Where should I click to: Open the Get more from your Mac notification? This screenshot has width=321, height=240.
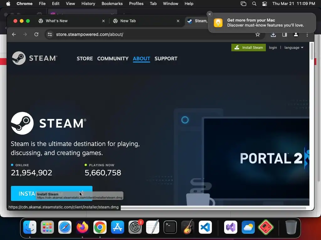pyautogui.click(x=262, y=22)
